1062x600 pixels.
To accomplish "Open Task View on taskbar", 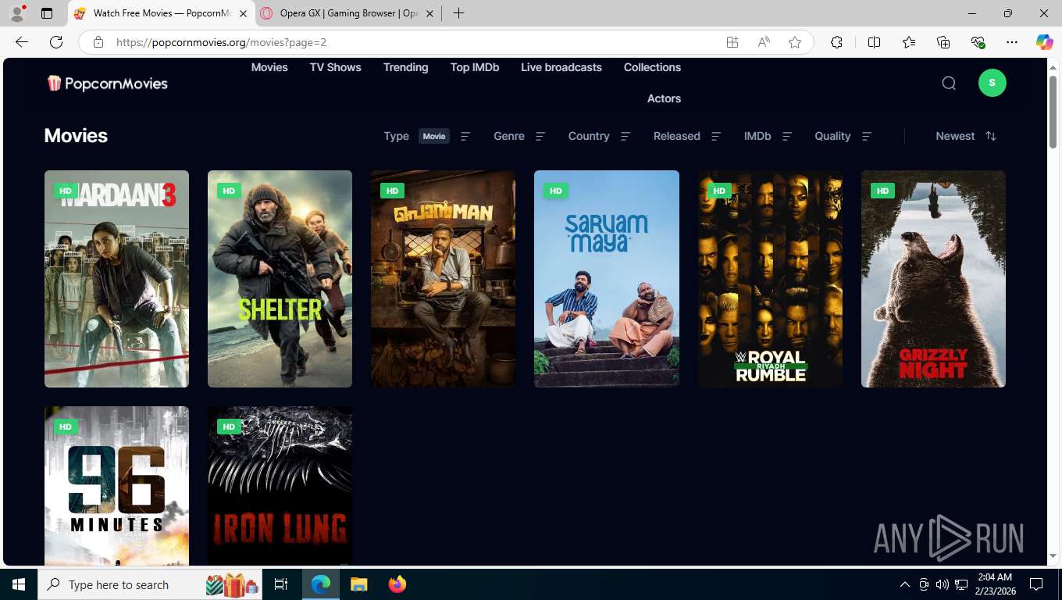I will (x=281, y=584).
